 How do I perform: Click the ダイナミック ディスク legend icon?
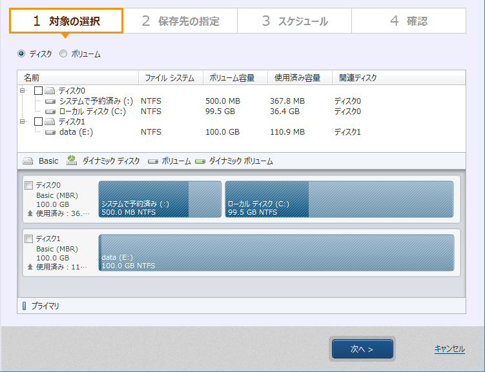(72, 161)
